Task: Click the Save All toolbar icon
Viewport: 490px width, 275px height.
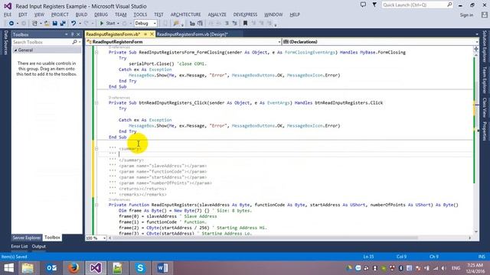Action: pos(63,24)
